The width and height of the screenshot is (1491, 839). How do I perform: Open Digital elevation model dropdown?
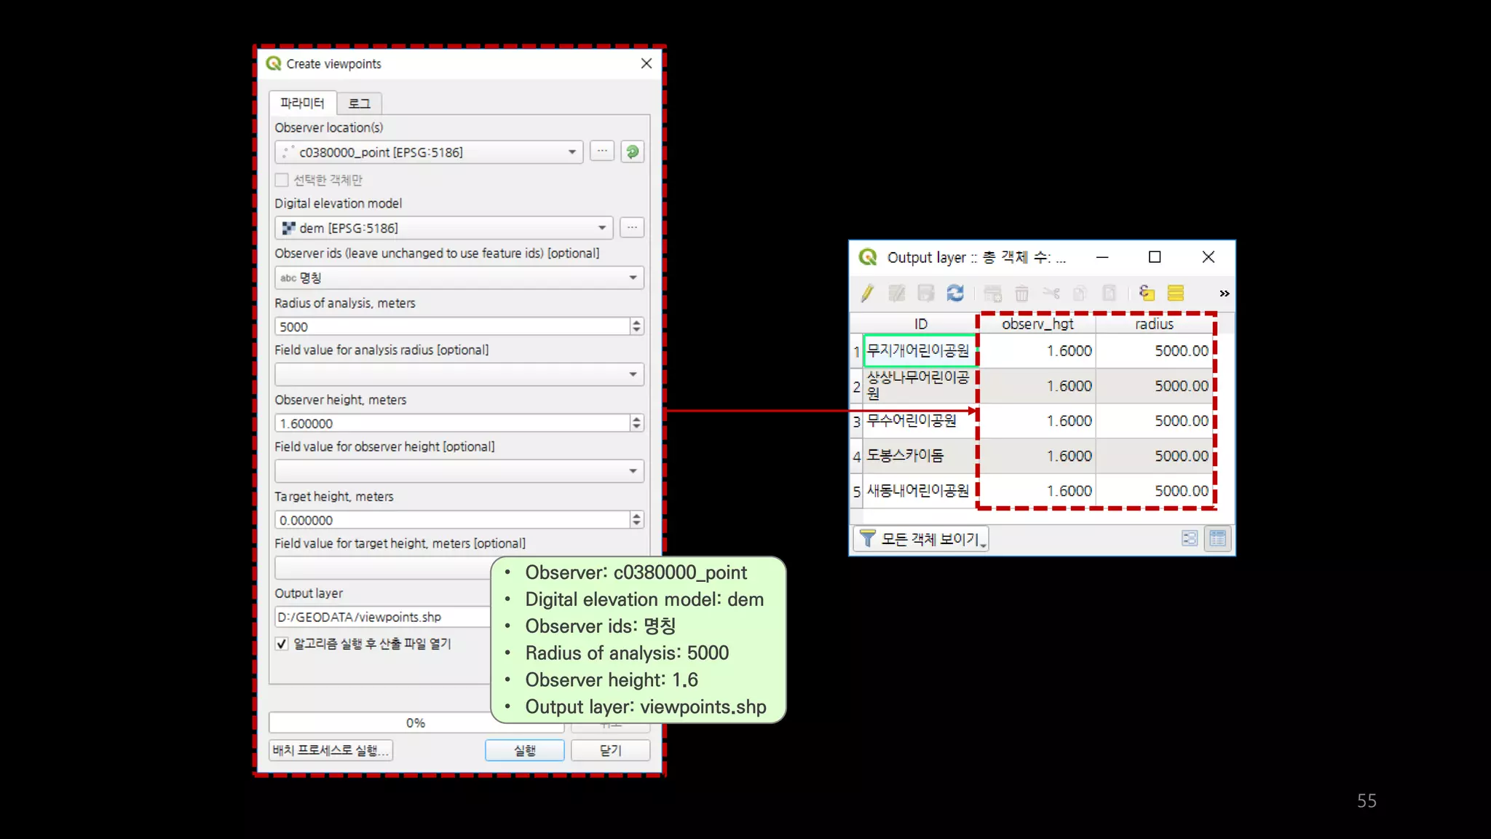click(601, 228)
